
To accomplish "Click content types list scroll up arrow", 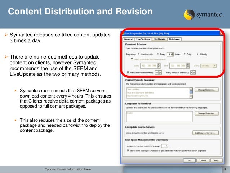I will coord(191,89).
